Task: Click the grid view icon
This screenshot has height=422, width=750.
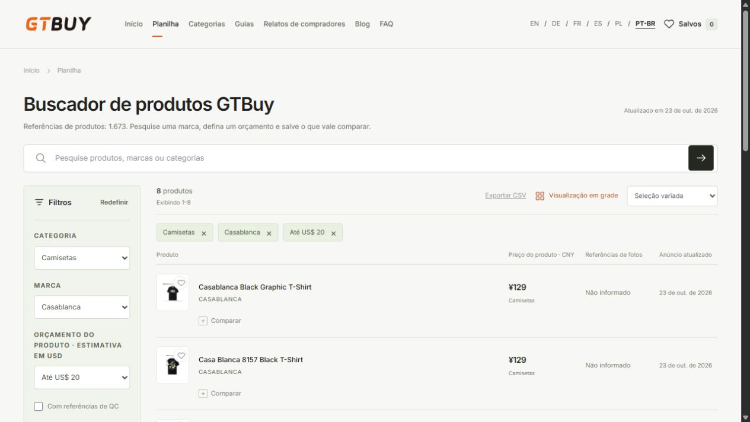Action: coord(540,196)
